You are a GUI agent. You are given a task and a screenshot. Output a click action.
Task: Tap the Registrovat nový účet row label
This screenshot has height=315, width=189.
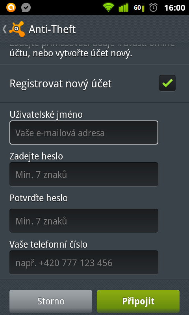click(x=61, y=84)
